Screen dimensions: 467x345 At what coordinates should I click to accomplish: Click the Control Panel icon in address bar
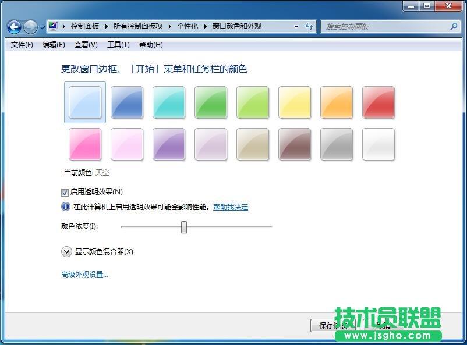(52, 26)
